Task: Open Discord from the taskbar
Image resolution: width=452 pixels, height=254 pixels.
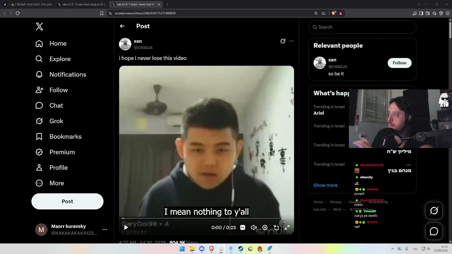Action: 202,249
